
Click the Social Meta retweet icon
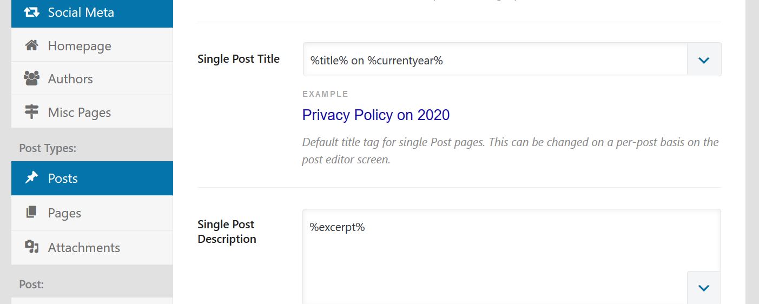click(x=32, y=12)
